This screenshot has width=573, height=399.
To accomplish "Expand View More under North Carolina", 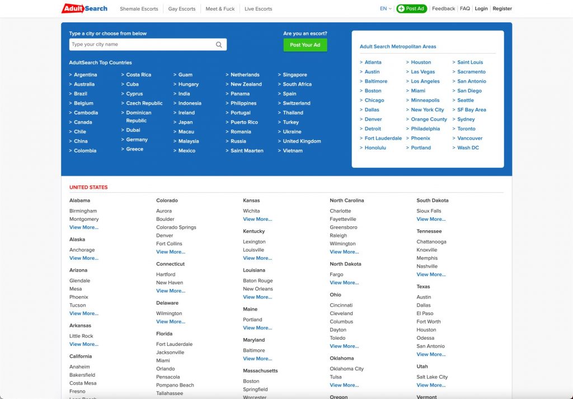I will tap(344, 251).
